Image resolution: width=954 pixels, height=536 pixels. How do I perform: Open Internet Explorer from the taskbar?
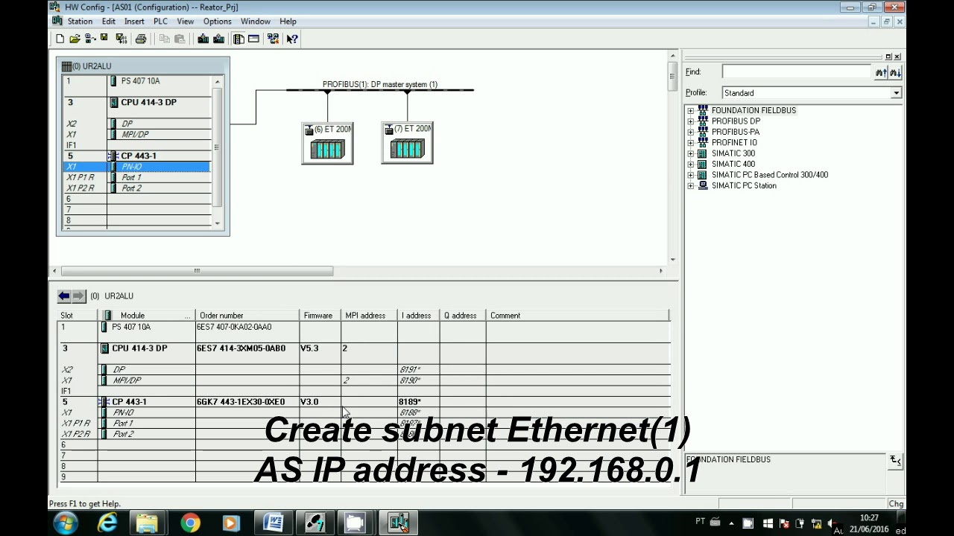coord(107,523)
